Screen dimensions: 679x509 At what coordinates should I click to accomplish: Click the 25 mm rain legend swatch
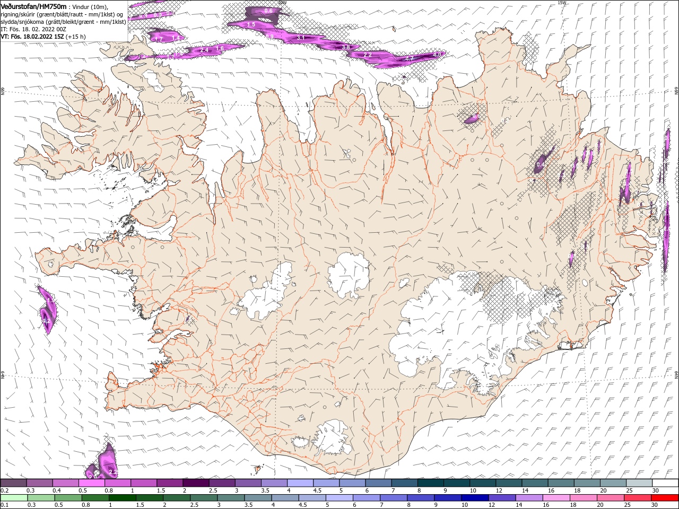pyautogui.click(x=638, y=498)
